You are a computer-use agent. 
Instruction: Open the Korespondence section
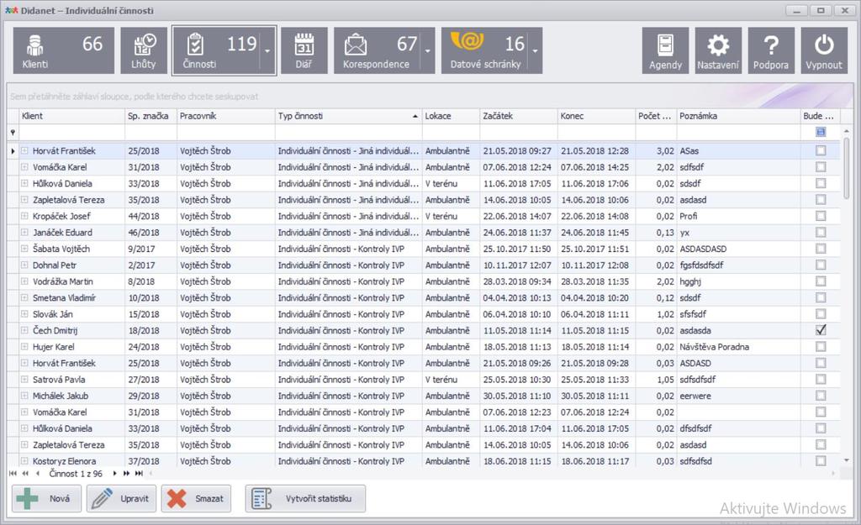[x=377, y=50]
